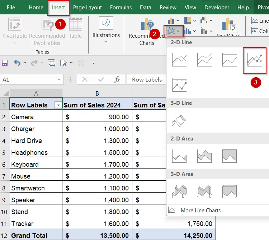Open the Help tab
Screen dimensions: 269x240
[243, 8]
